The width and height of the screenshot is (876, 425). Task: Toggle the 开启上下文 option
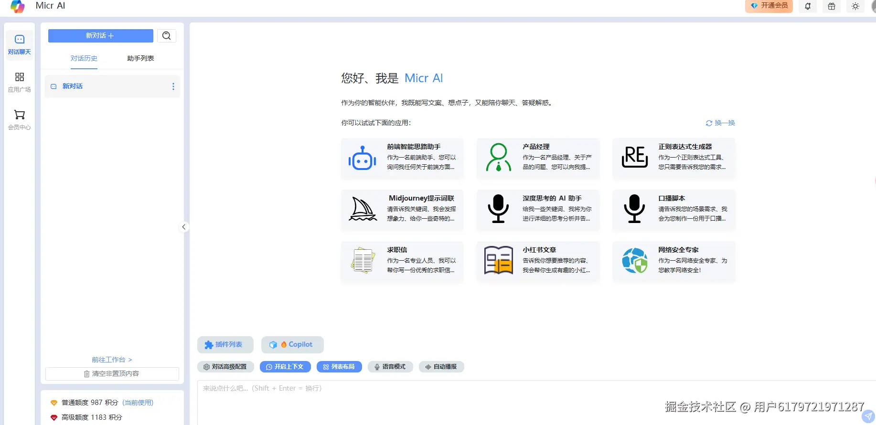coord(285,367)
